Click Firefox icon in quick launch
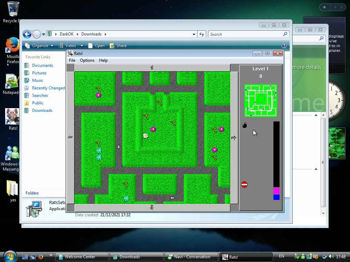 [x=41, y=257]
